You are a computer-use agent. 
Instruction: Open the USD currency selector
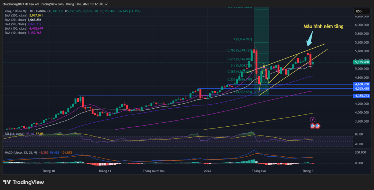[x=358, y=11]
